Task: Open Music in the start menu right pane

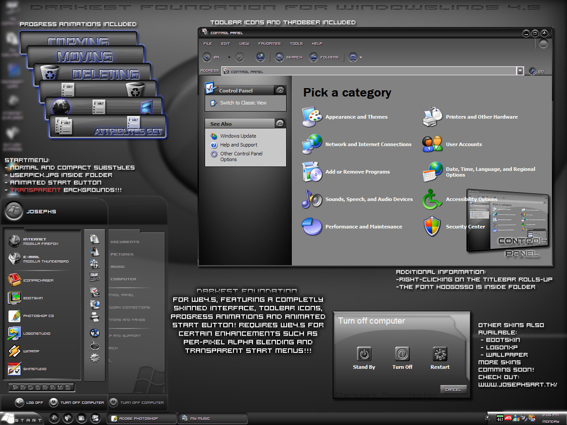Action: tap(118, 267)
